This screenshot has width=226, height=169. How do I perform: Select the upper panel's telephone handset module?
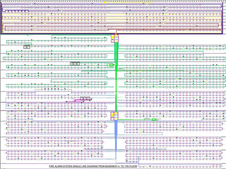113,38
